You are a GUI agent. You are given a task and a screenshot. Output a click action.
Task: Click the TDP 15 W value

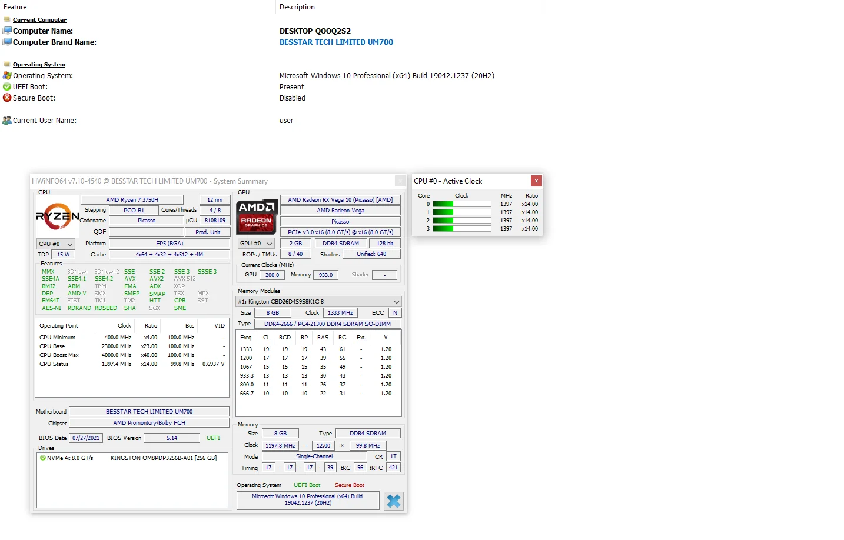[63, 255]
